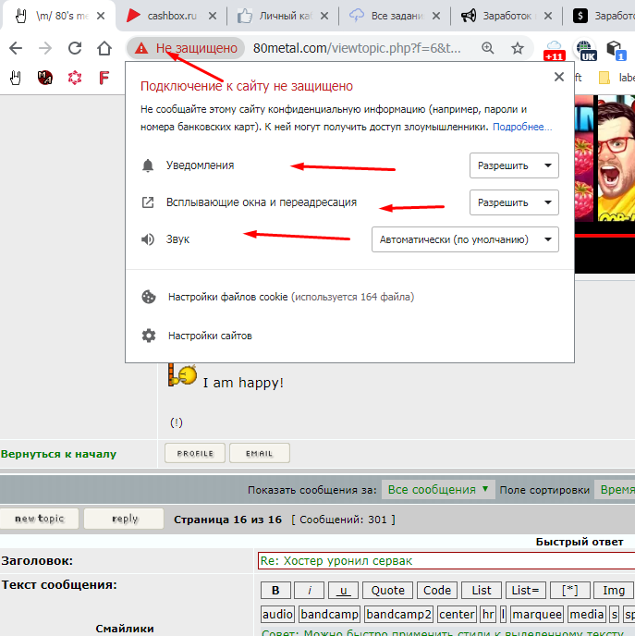
Task: Click the List= BBCode button
Action: click(x=526, y=590)
